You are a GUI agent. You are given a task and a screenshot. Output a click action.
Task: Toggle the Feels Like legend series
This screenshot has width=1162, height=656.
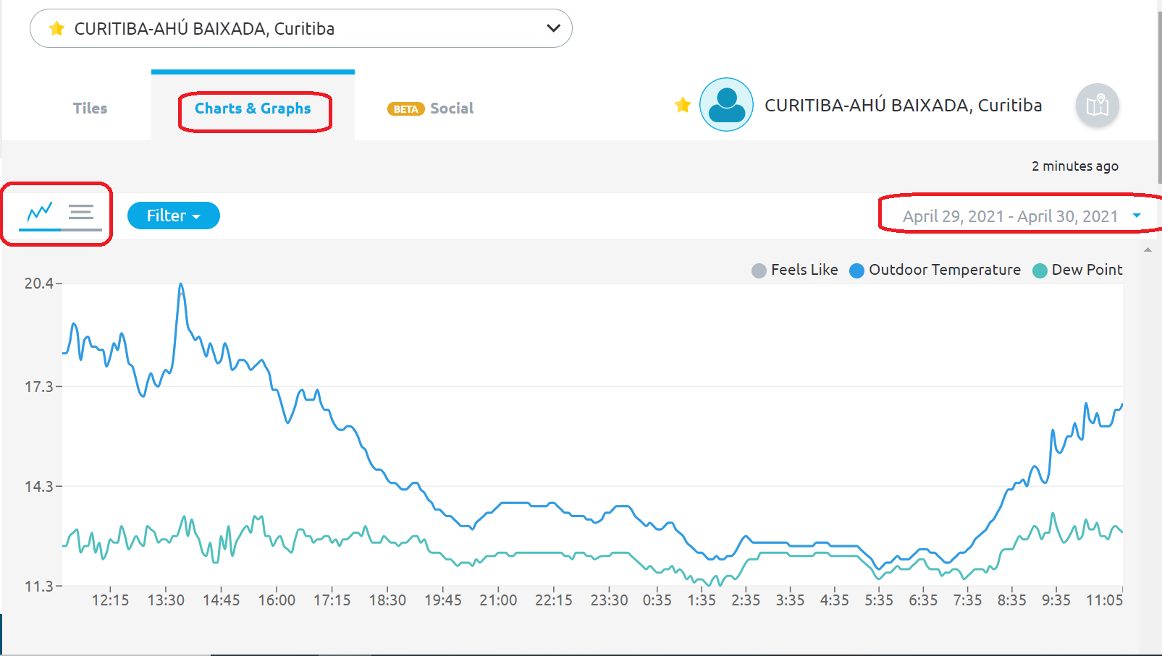[795, 270]
